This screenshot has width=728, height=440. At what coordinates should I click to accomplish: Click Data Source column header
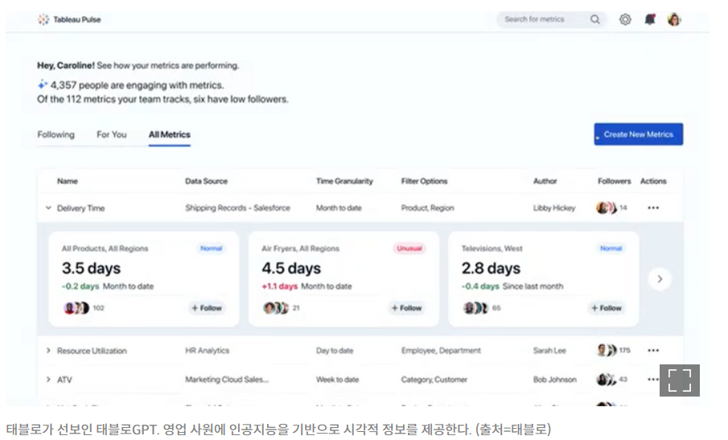206,181
